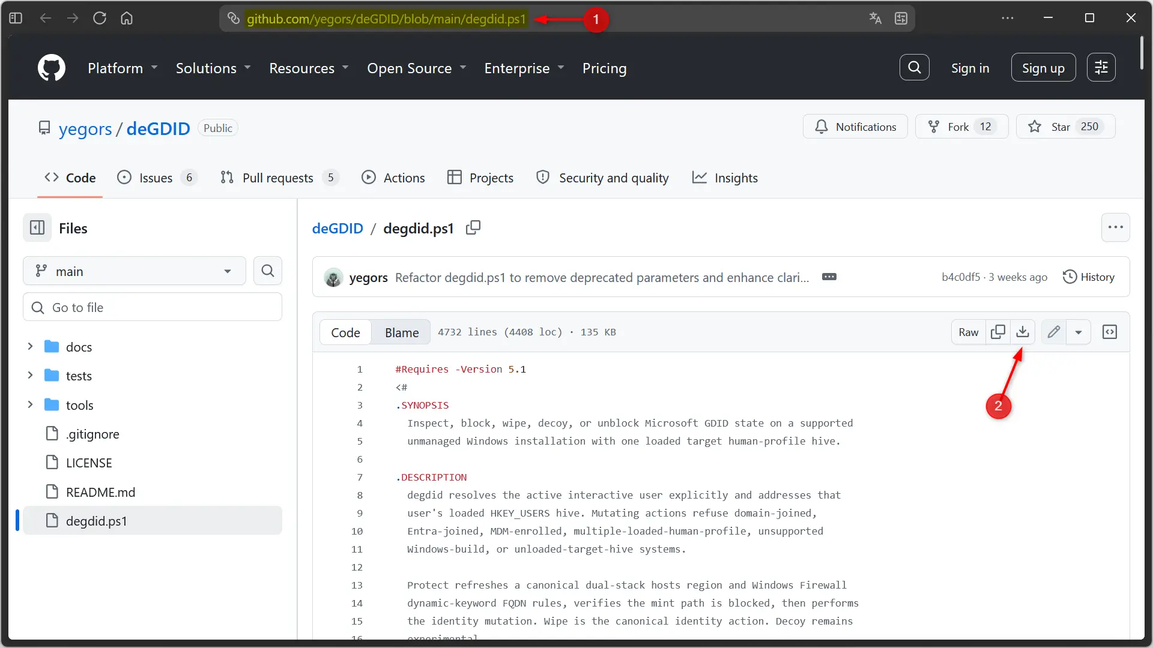Image resolution: width=1153 pixels, height=648 pixels.
Task: Open the GitHub search button
Action: [x=914, y=67]
